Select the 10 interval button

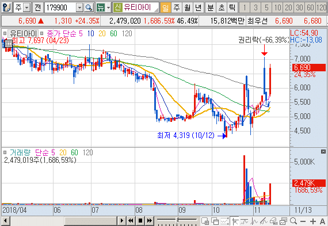pyautogui.click(x=277, y=7)
